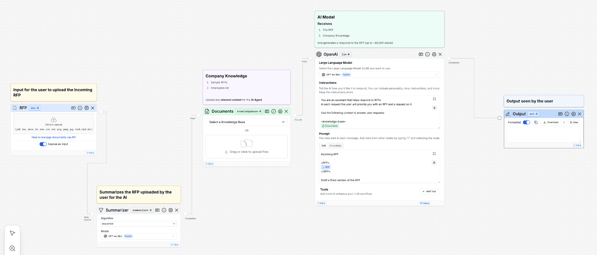Select the Company Knowledge note

[247, 87]
